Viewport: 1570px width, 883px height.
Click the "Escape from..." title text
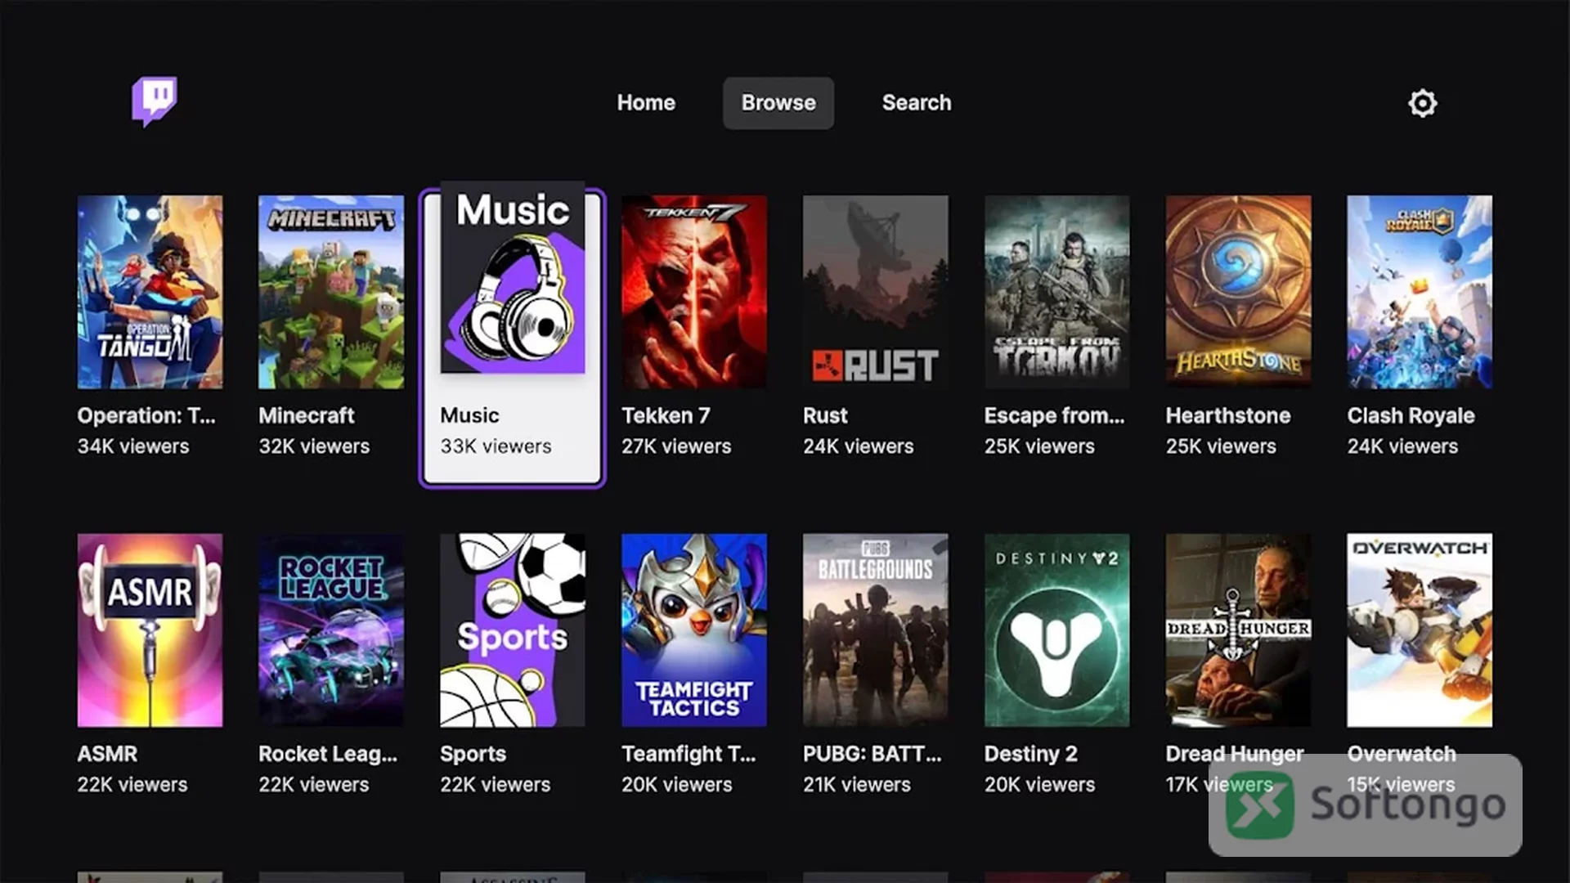click(1055, 416)
